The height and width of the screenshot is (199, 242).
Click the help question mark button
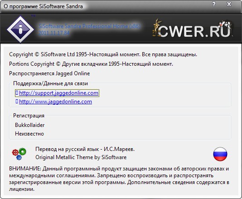[214, 4]
